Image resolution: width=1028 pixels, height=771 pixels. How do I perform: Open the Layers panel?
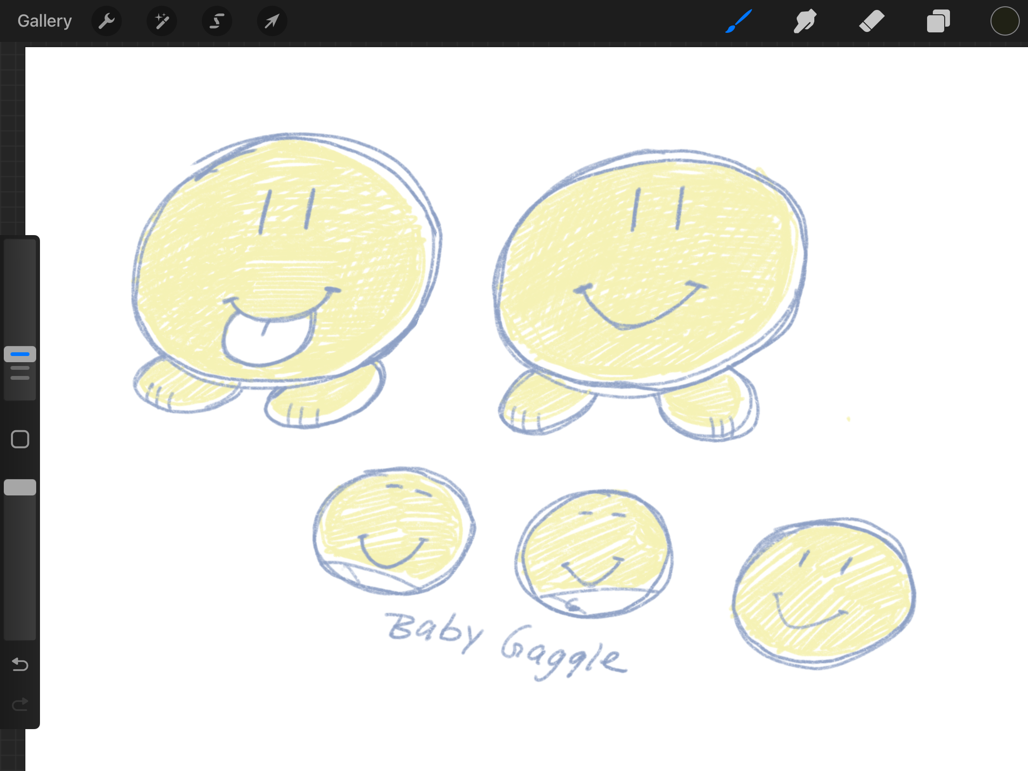(938, 21)
